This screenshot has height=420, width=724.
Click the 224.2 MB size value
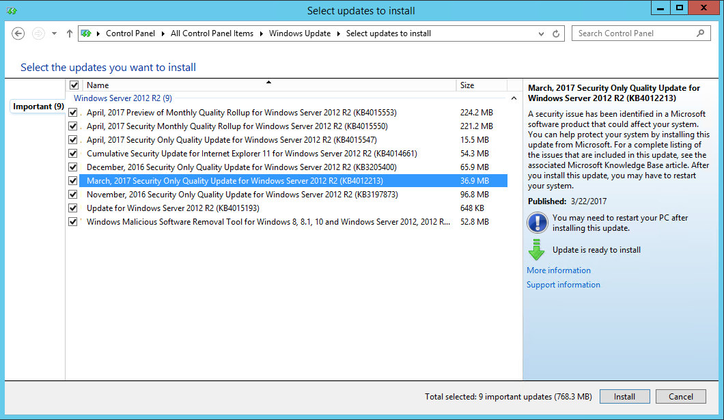coord(477,113)
